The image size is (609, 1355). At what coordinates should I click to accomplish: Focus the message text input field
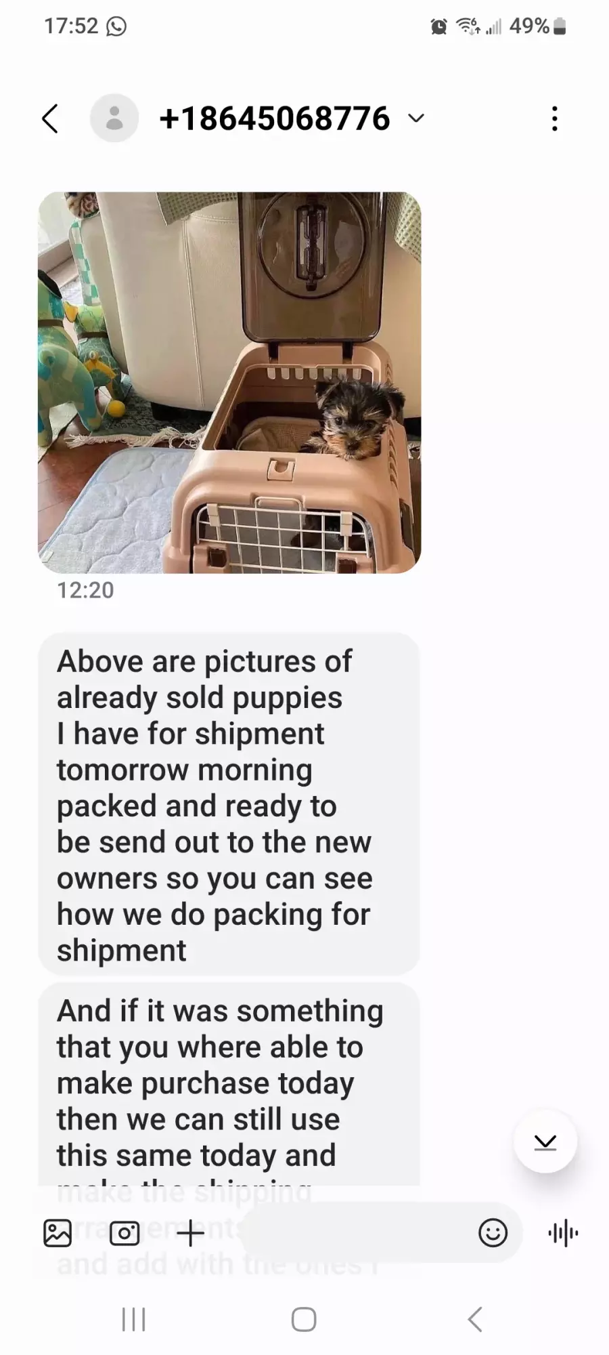click(359, 1232)
